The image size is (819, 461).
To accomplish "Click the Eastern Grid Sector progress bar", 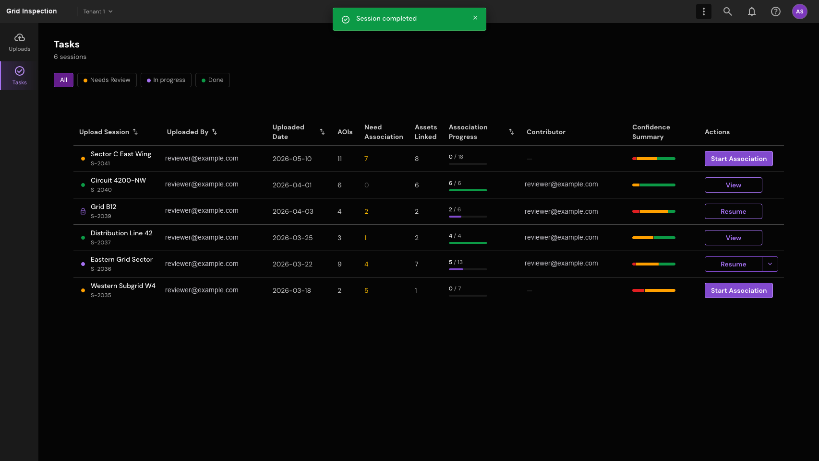I will click(x=468, y=269).
